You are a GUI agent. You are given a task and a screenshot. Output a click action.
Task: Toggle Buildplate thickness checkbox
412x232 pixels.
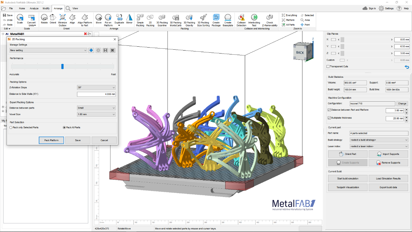329,118
